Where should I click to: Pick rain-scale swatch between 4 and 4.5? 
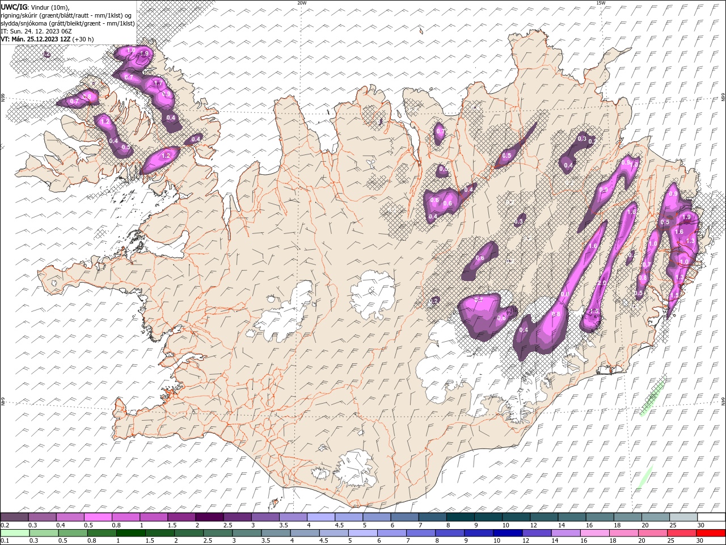coord(305,533)
